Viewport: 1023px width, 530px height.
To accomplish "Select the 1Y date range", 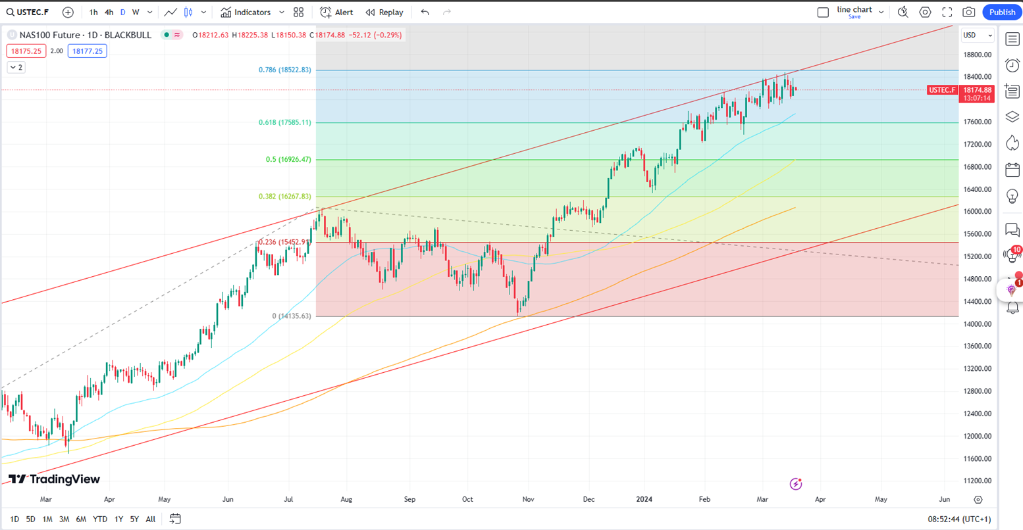I will coord(119,519).
